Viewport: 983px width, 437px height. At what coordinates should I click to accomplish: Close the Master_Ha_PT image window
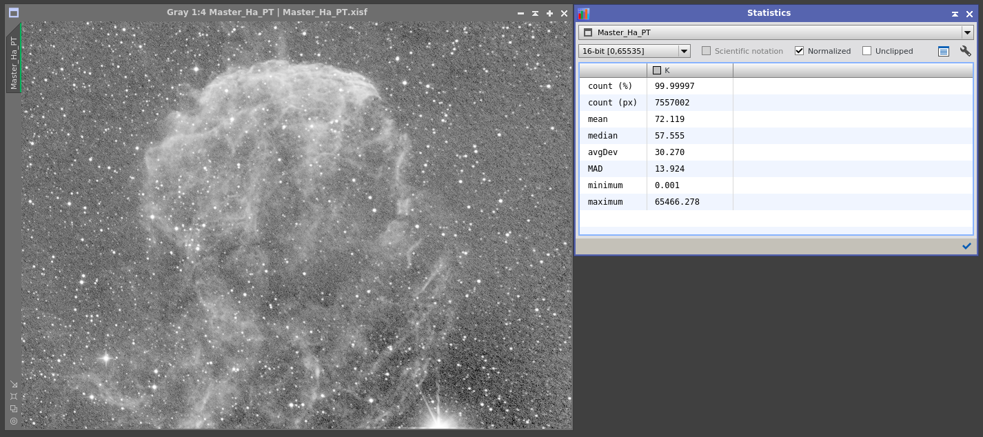click(564, 13)
